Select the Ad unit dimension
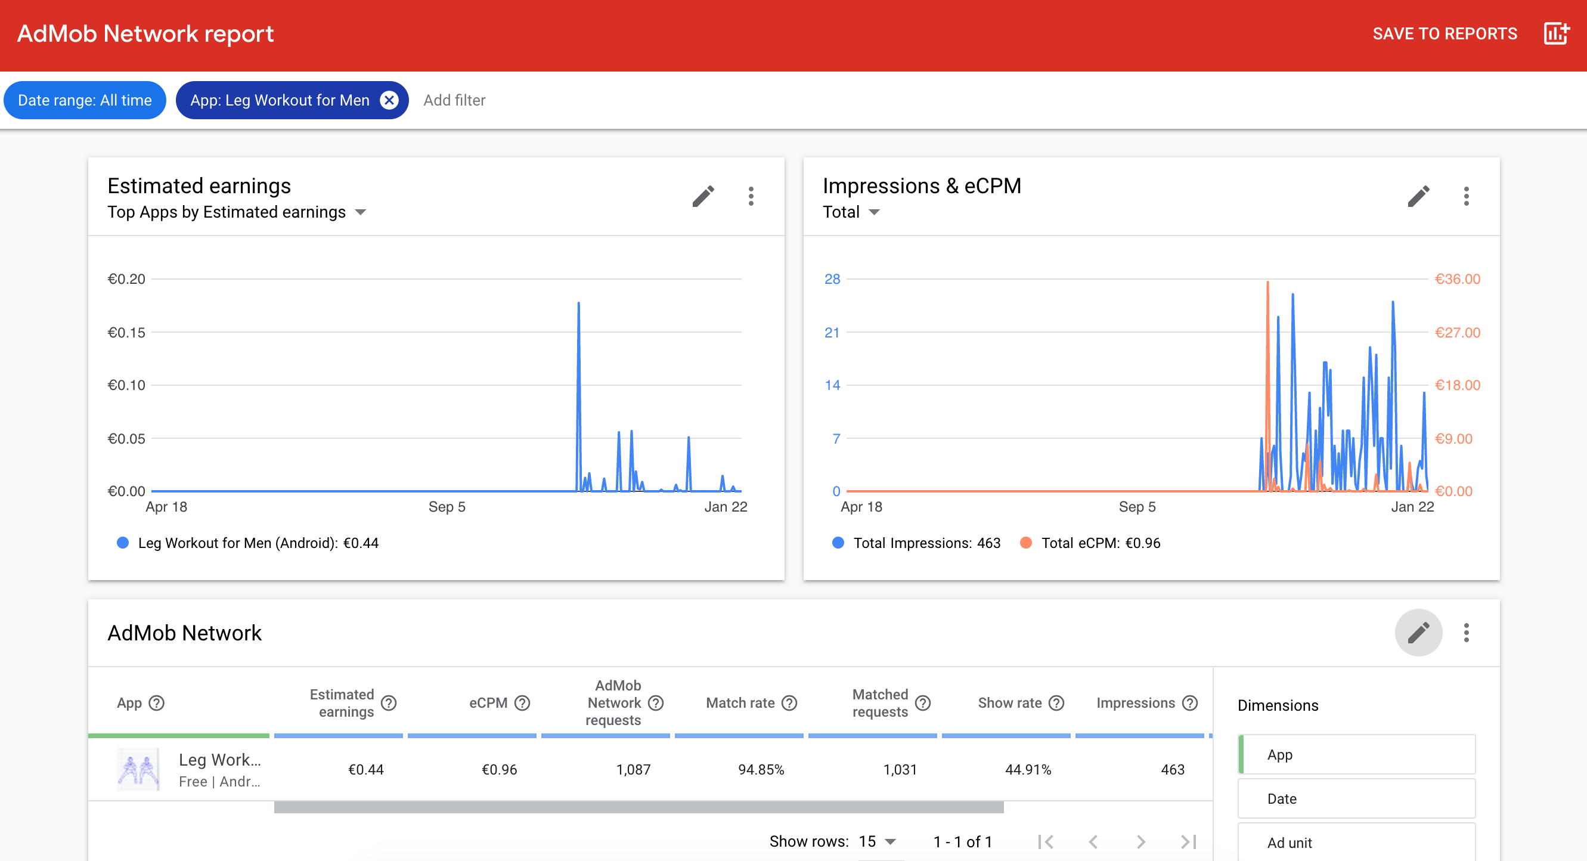The image size is (1587, 861). tap(1356, 842)
